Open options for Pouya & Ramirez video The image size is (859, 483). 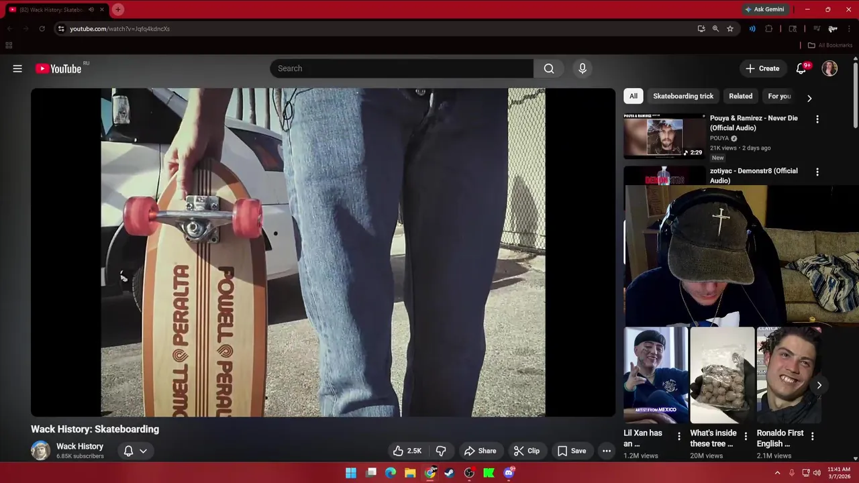[817, 119]
